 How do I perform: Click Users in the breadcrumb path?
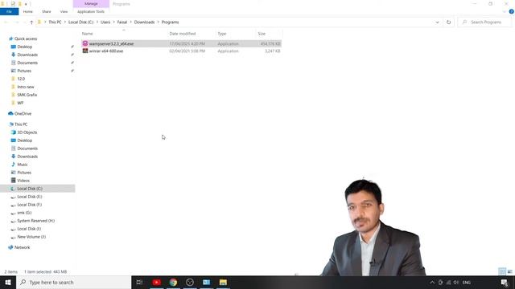pyautogui.click(x=105, y=22)
